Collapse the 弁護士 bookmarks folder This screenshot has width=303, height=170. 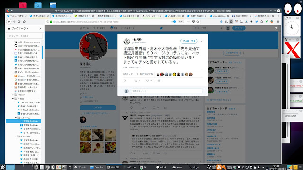click(x=13, y=99)
